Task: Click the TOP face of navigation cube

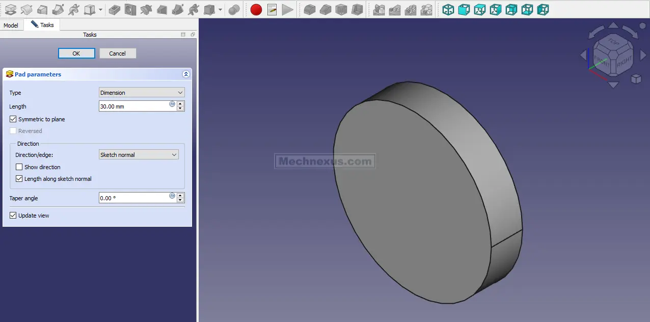Action: [x=613, y=44]
